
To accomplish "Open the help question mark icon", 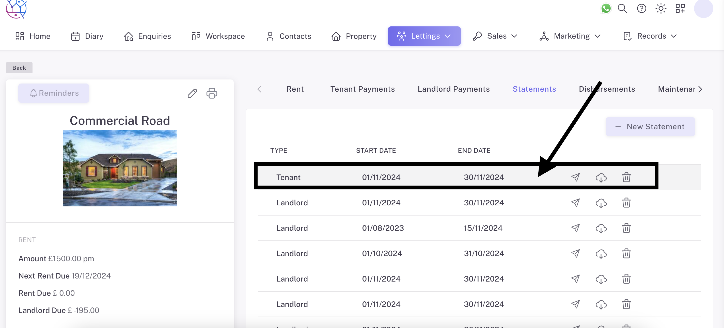I will coord(641,8).
